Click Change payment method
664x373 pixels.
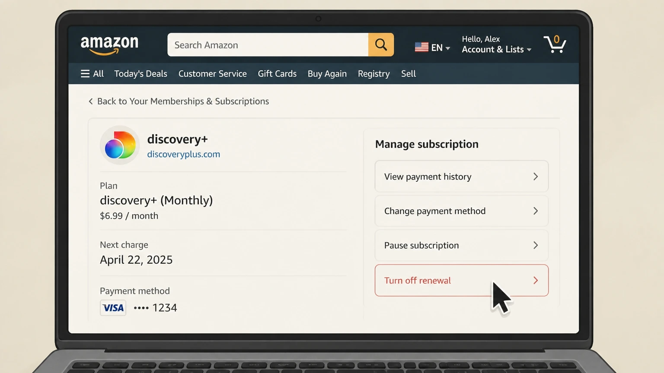462,211
